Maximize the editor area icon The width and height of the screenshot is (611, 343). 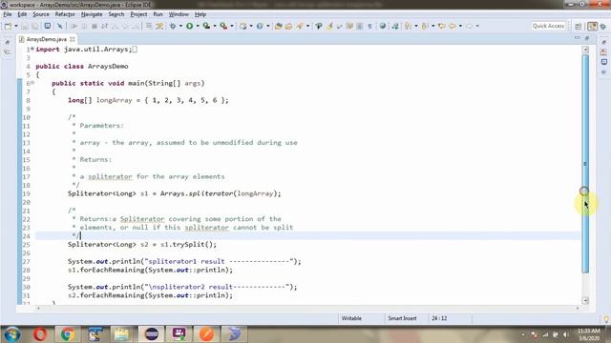point(587,38)
